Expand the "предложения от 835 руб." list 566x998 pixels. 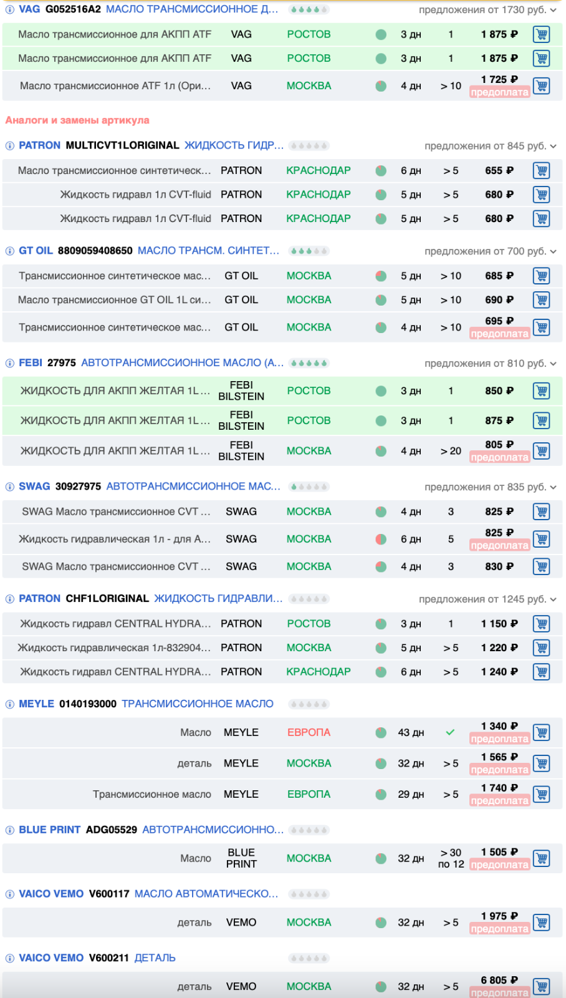point(491,487)
